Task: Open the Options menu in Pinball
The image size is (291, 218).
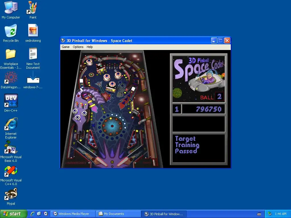Action: tap(78, 47)
